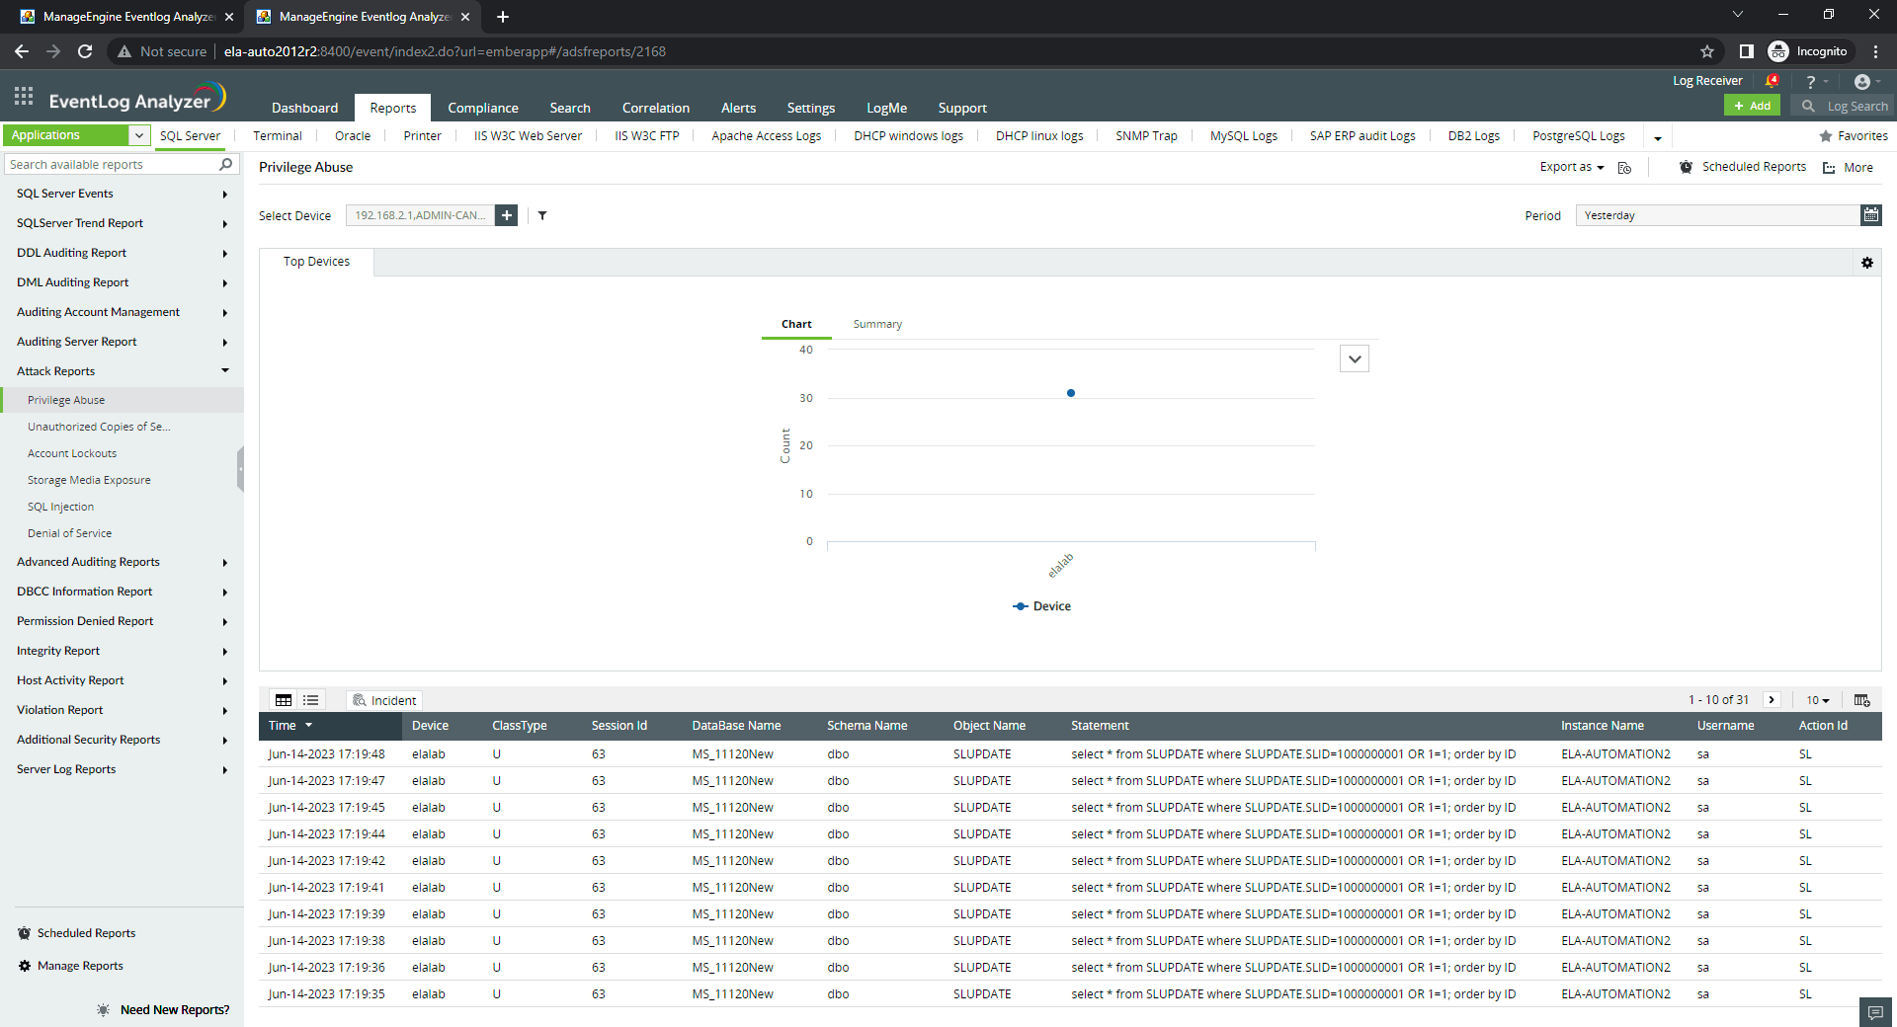Open the SQL Injection report link
This screenshot has width=1897, height=1027.
coord(61,507)
